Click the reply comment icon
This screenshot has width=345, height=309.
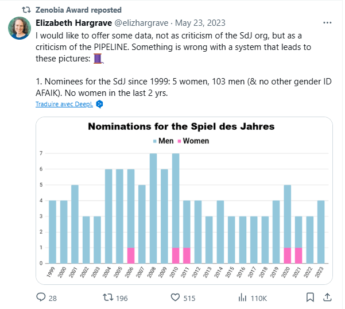pos(41,298)
